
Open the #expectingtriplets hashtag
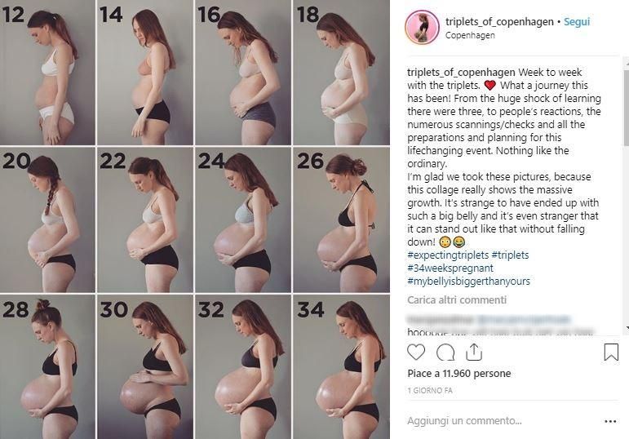448,255
